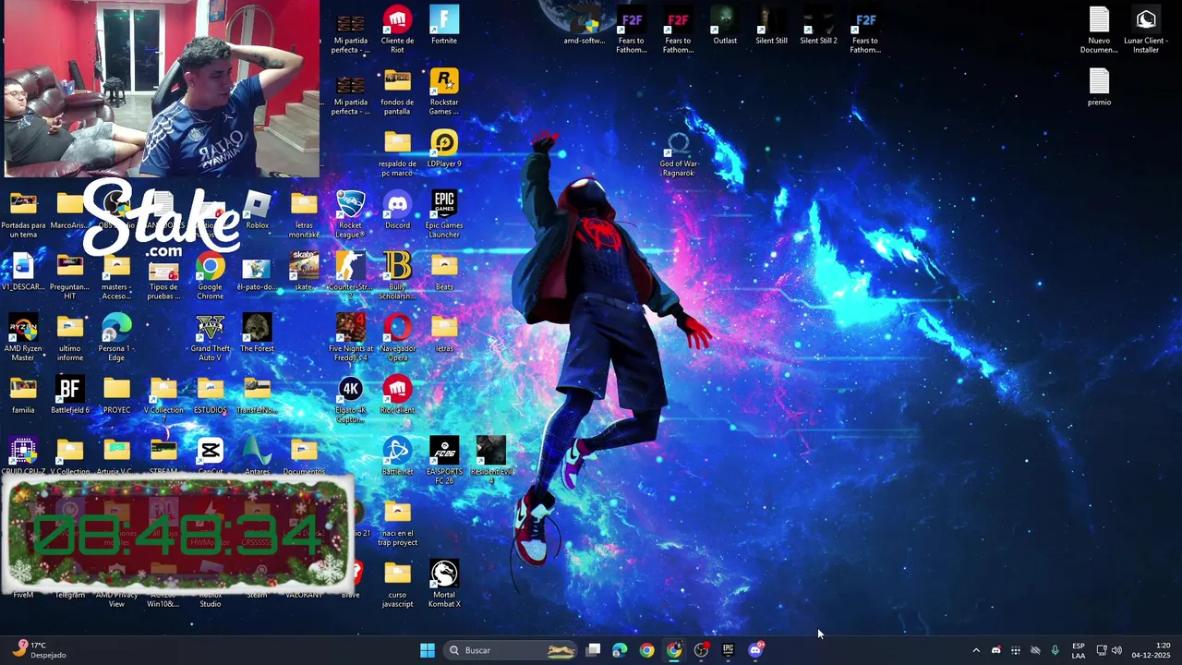The width and height of the screenshot is (1182, 665).
Task: Launch The Forest desktop shortcut
Action: coord(257,332)
